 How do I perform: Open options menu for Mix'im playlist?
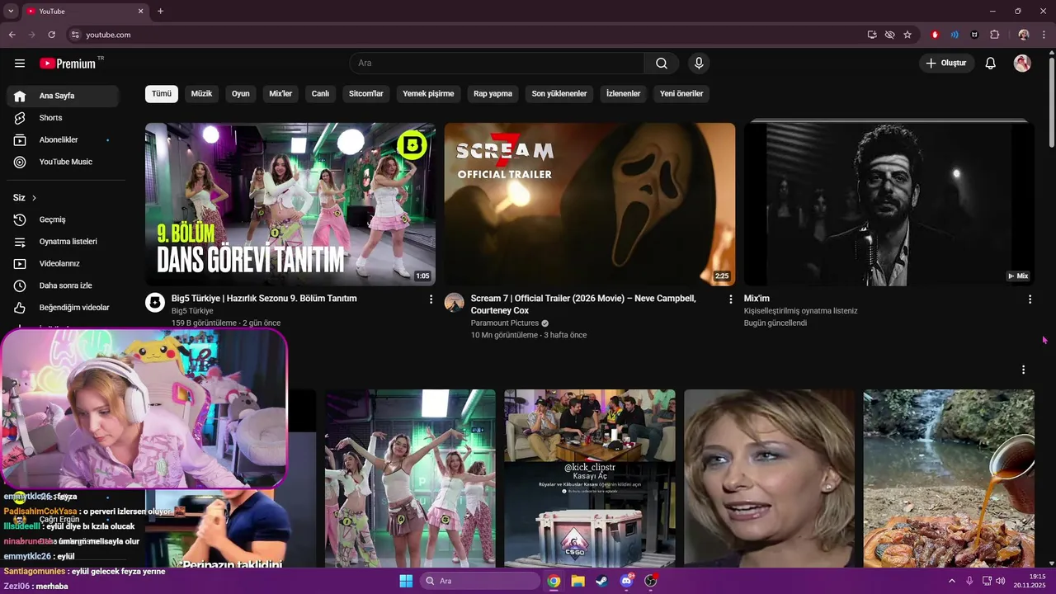pyautogui.click(x=1030, y=299)
